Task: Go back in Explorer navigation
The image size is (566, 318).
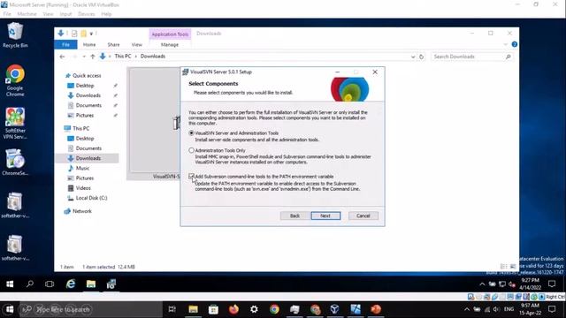Action: 62,57
